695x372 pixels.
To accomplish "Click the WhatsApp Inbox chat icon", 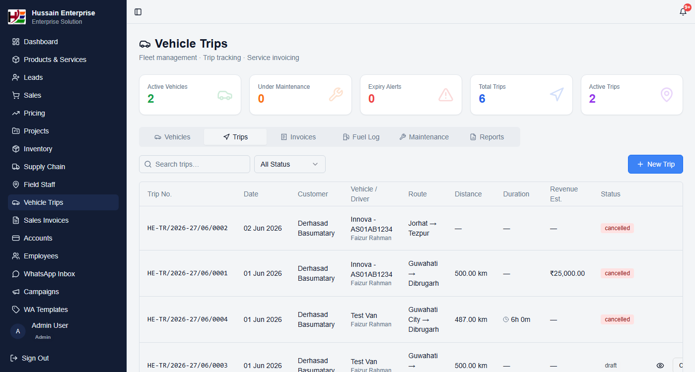I will pos(16,274).
